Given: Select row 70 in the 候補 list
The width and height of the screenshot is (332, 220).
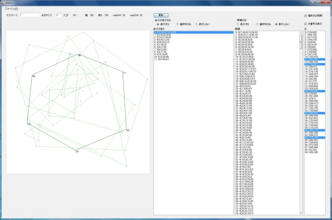Looking at the screenshot, I should (267, 204).
